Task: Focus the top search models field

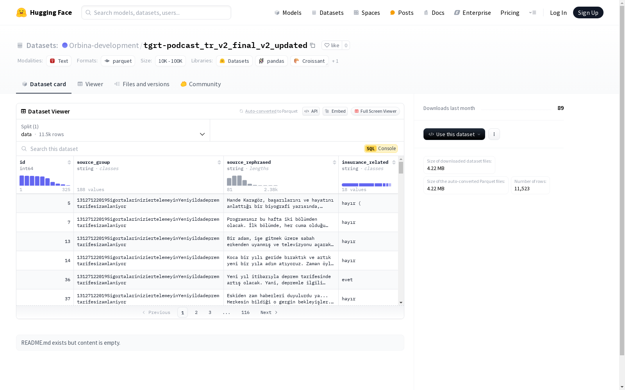Action: pyautogui.click(x=156, y=12)
